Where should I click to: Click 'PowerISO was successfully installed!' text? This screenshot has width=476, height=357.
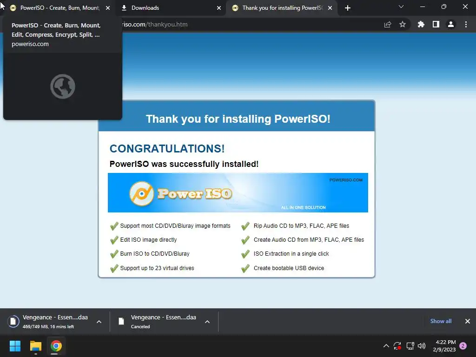pos(184,164)
